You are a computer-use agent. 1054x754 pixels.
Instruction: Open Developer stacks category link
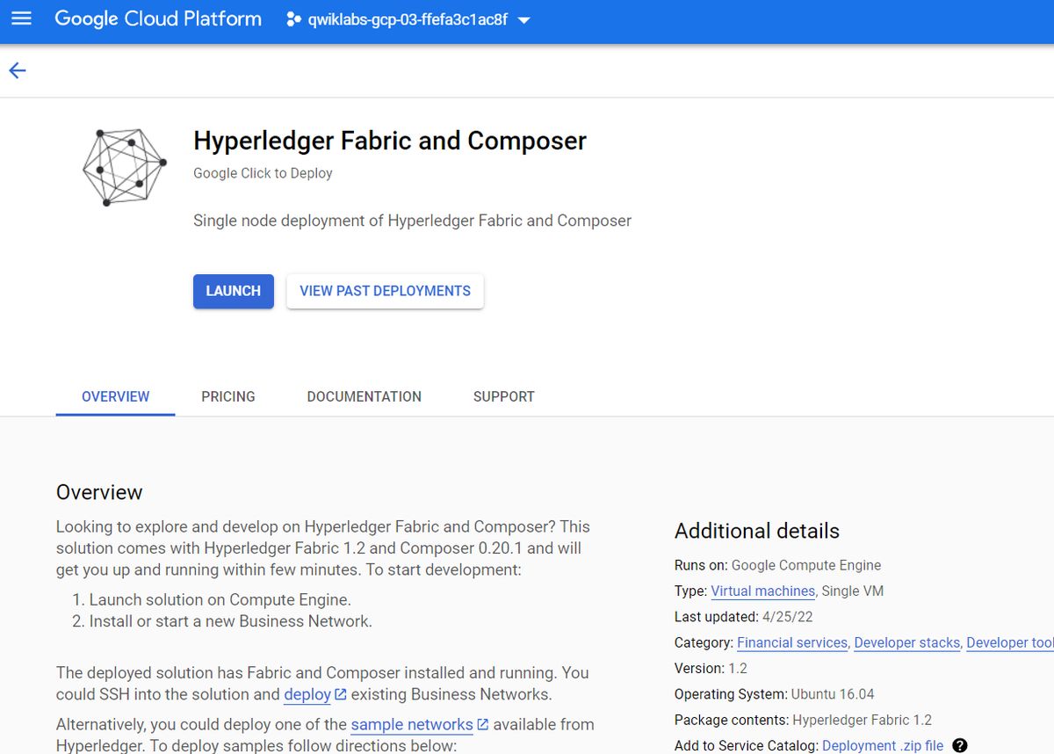point(907,642)
